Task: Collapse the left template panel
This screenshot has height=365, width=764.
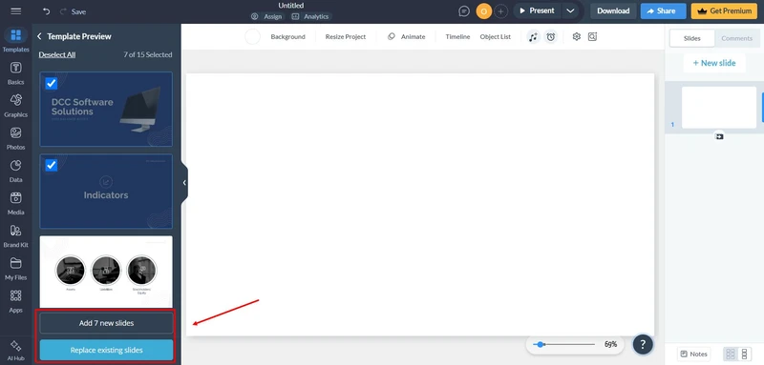Action: (x=184, y=183)
